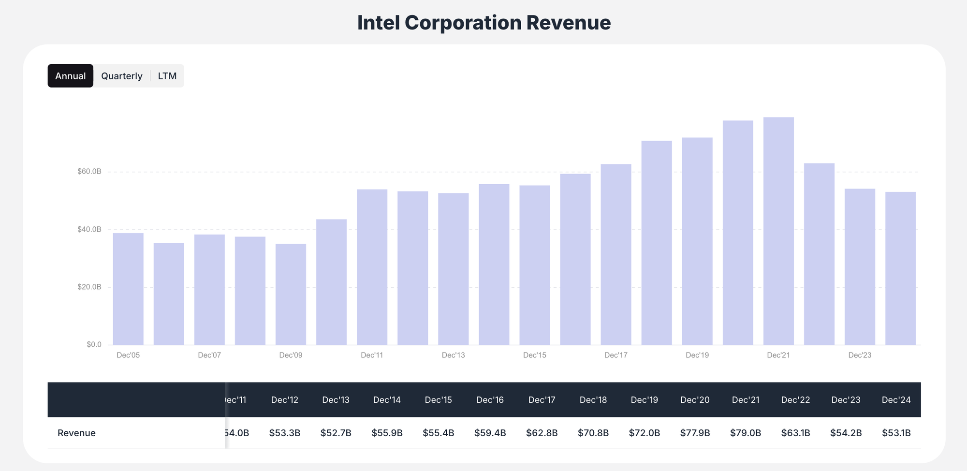Click the Dec'19 x-axis label
This screenshot has width=967, height=471.
tap(696, 354)
